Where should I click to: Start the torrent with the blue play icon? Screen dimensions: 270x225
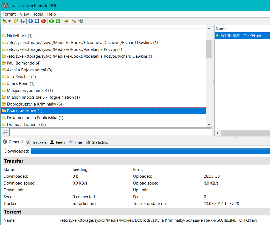point(31,21)
